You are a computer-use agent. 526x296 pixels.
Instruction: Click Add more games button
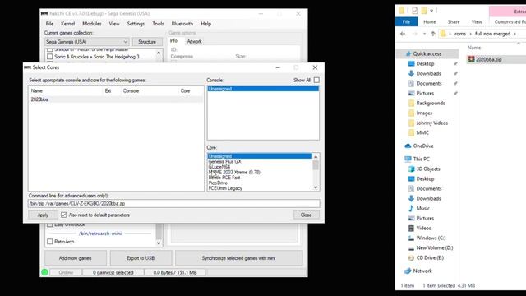tap(75, 258)
